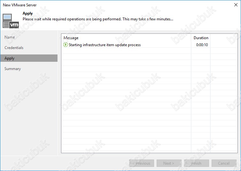Select the Apply wizard step
The image size is (241, 171).
click(x=29, y=58)
